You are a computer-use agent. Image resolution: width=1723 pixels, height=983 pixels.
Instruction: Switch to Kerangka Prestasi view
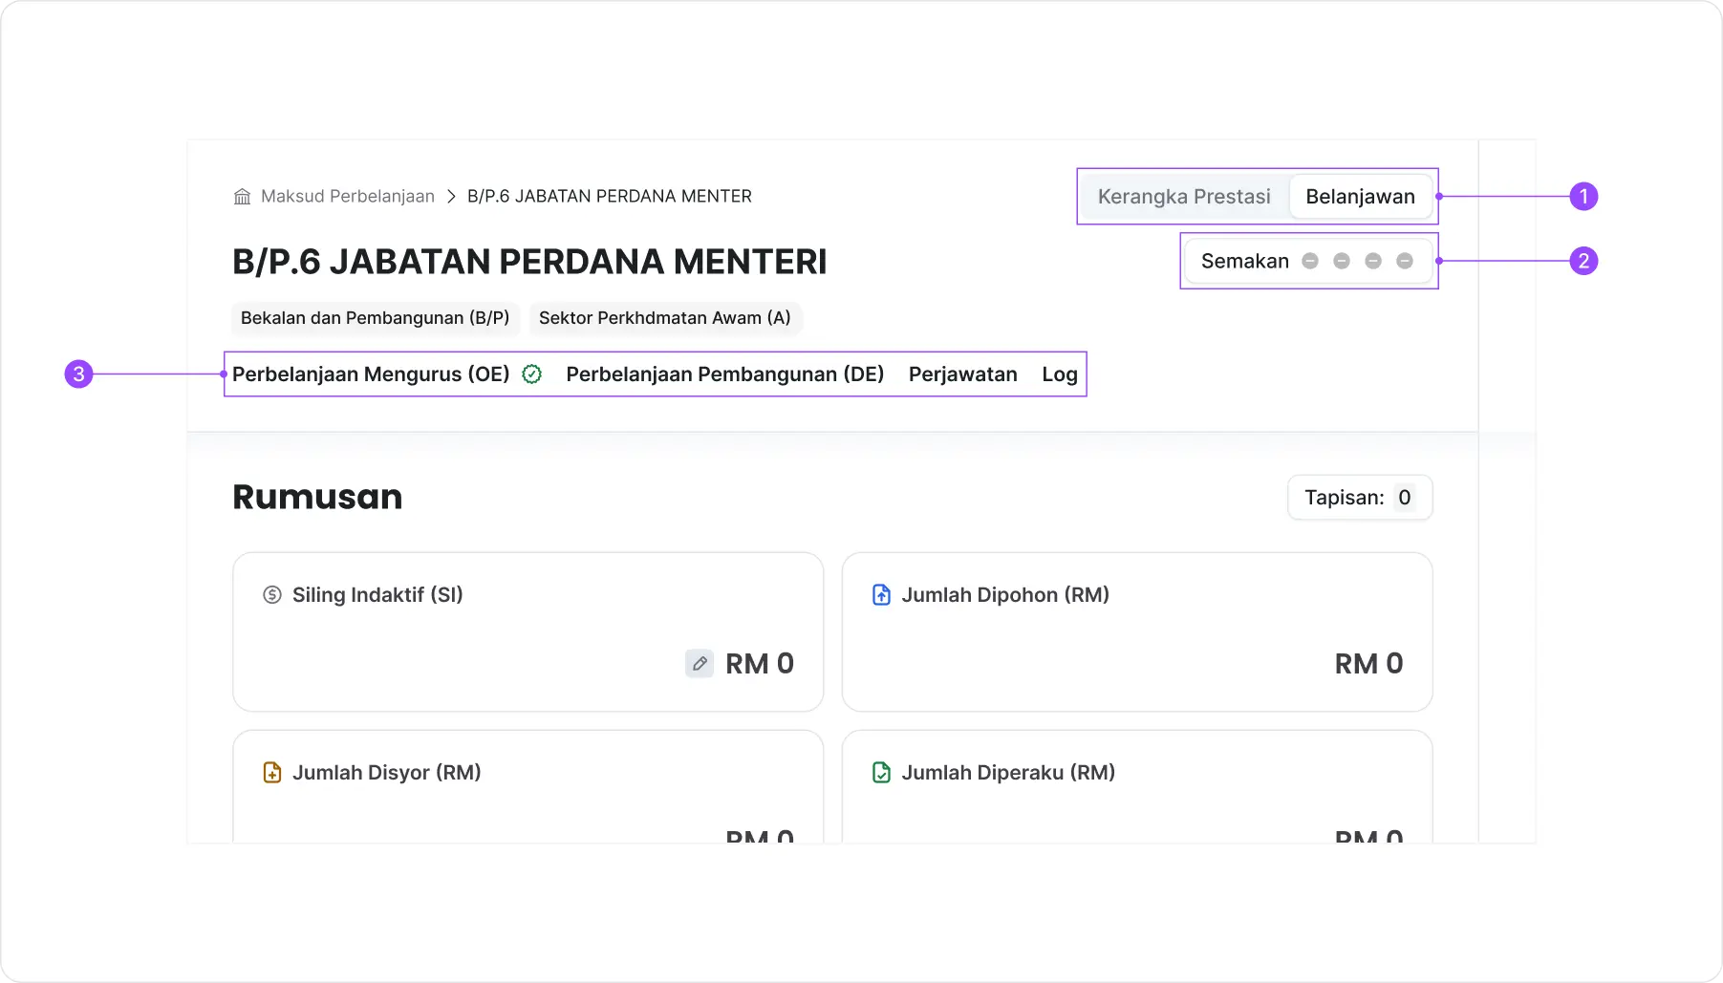(x=1184, y=197)
